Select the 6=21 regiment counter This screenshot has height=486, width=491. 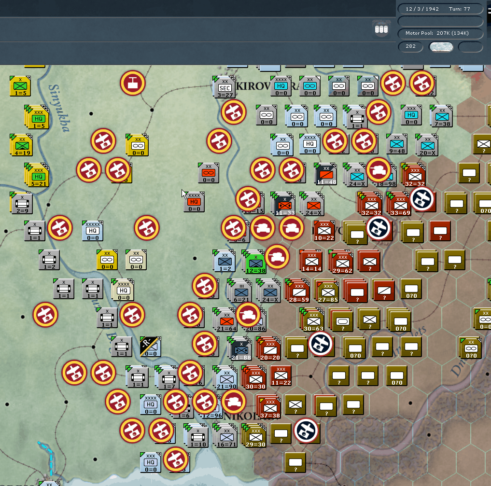point(239,291)
